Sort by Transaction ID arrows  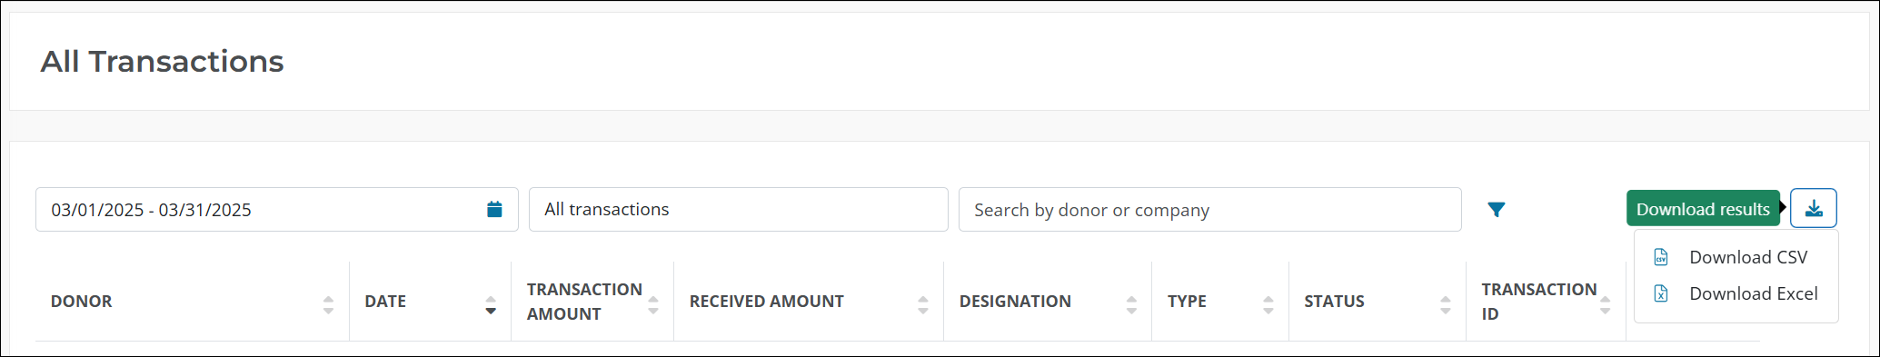[1606, 305]
